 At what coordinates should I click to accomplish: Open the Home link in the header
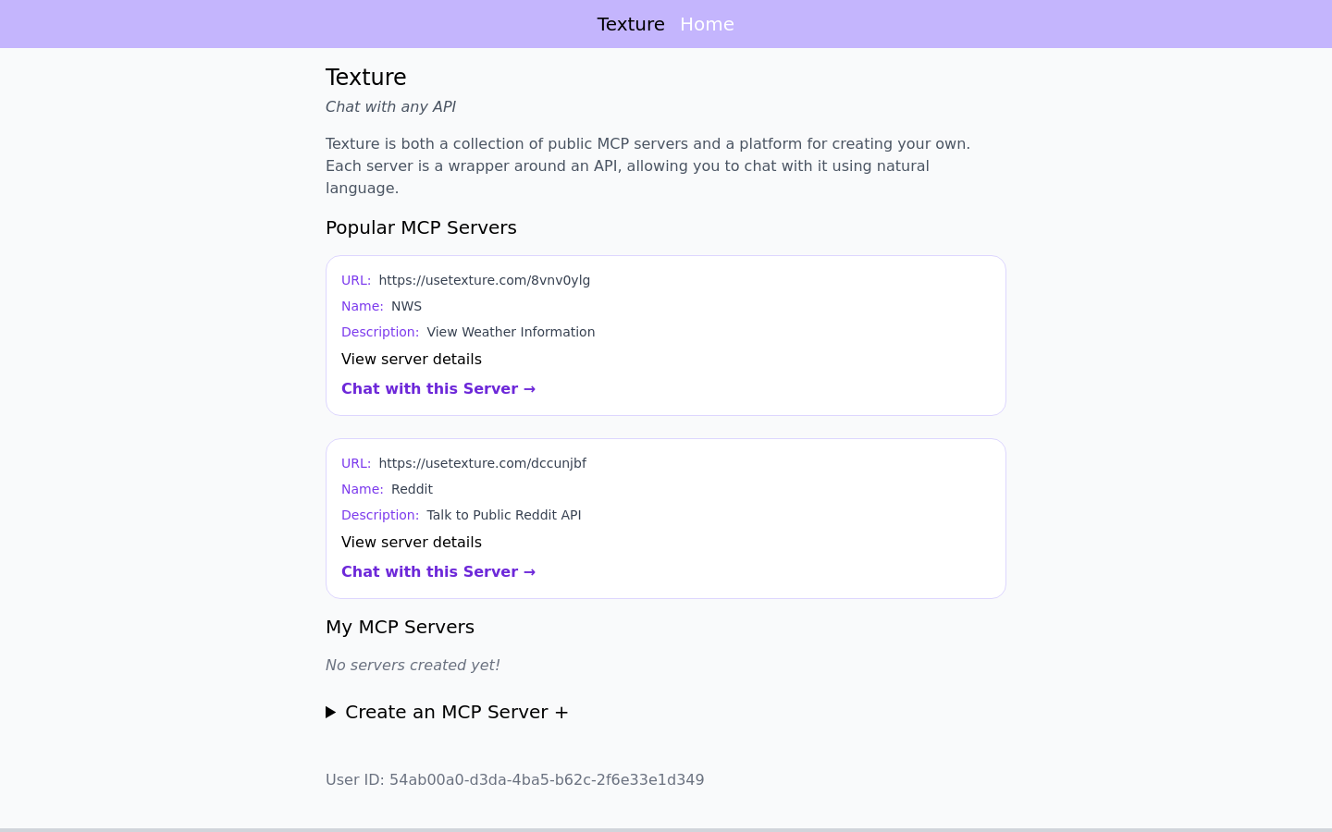tap(707, 24)
